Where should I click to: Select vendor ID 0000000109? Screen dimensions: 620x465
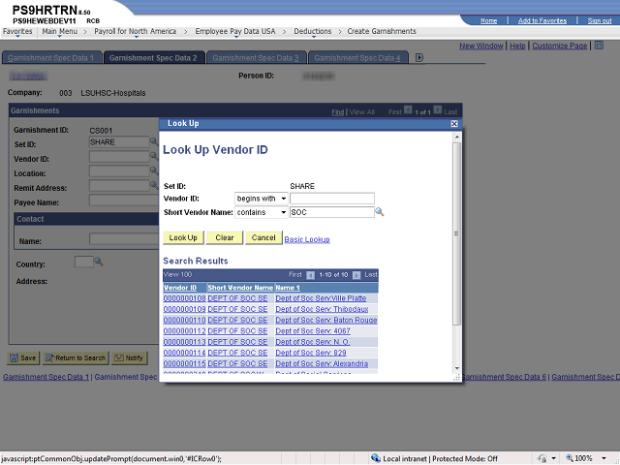point(184,309)
